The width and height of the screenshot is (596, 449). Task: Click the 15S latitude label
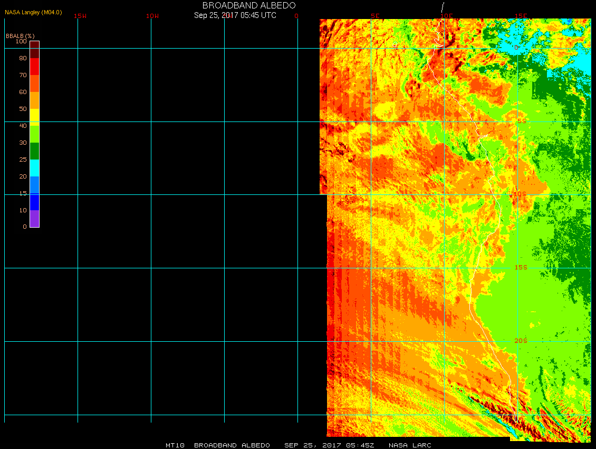[x=521, y=267]
